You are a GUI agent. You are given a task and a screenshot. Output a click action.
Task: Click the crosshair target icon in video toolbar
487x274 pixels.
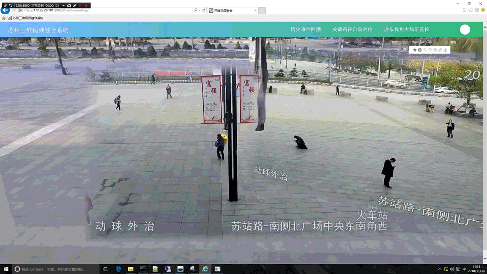coord(430,50)
